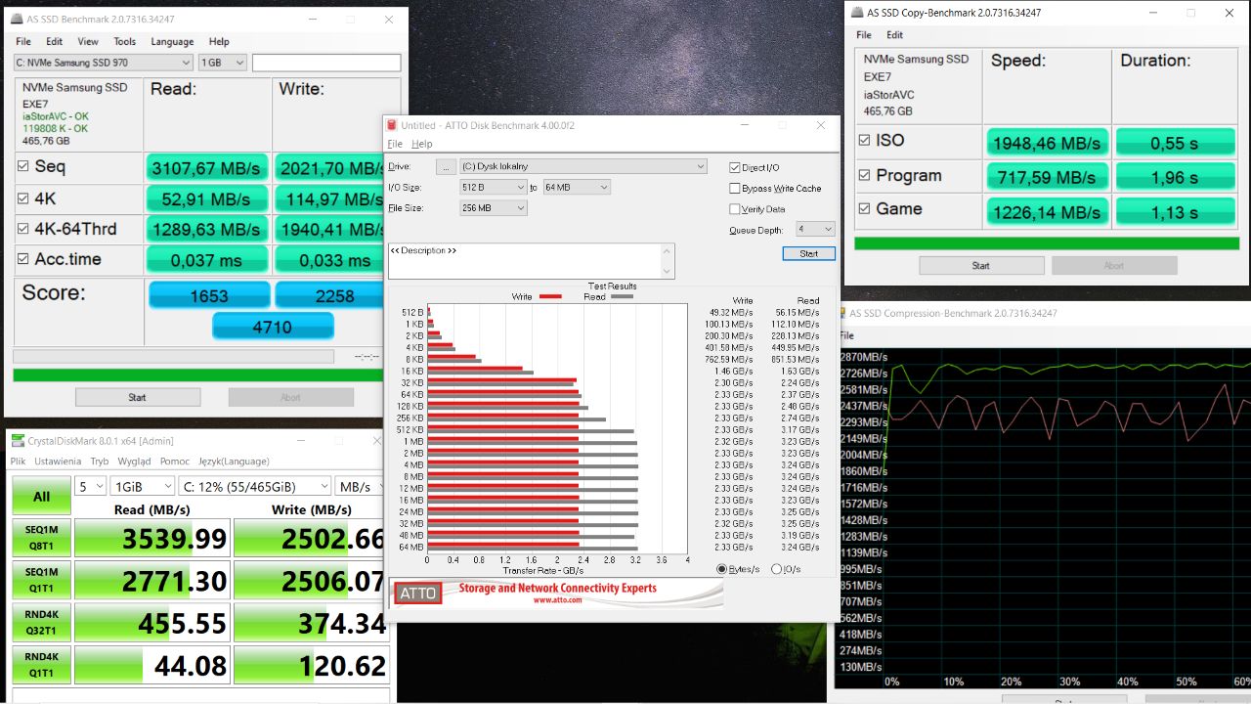Open the drive dropdown in AS SSD Benchmark
Image resolution: width=1251 pixels, height=704 pixels.
pos(104,63)
